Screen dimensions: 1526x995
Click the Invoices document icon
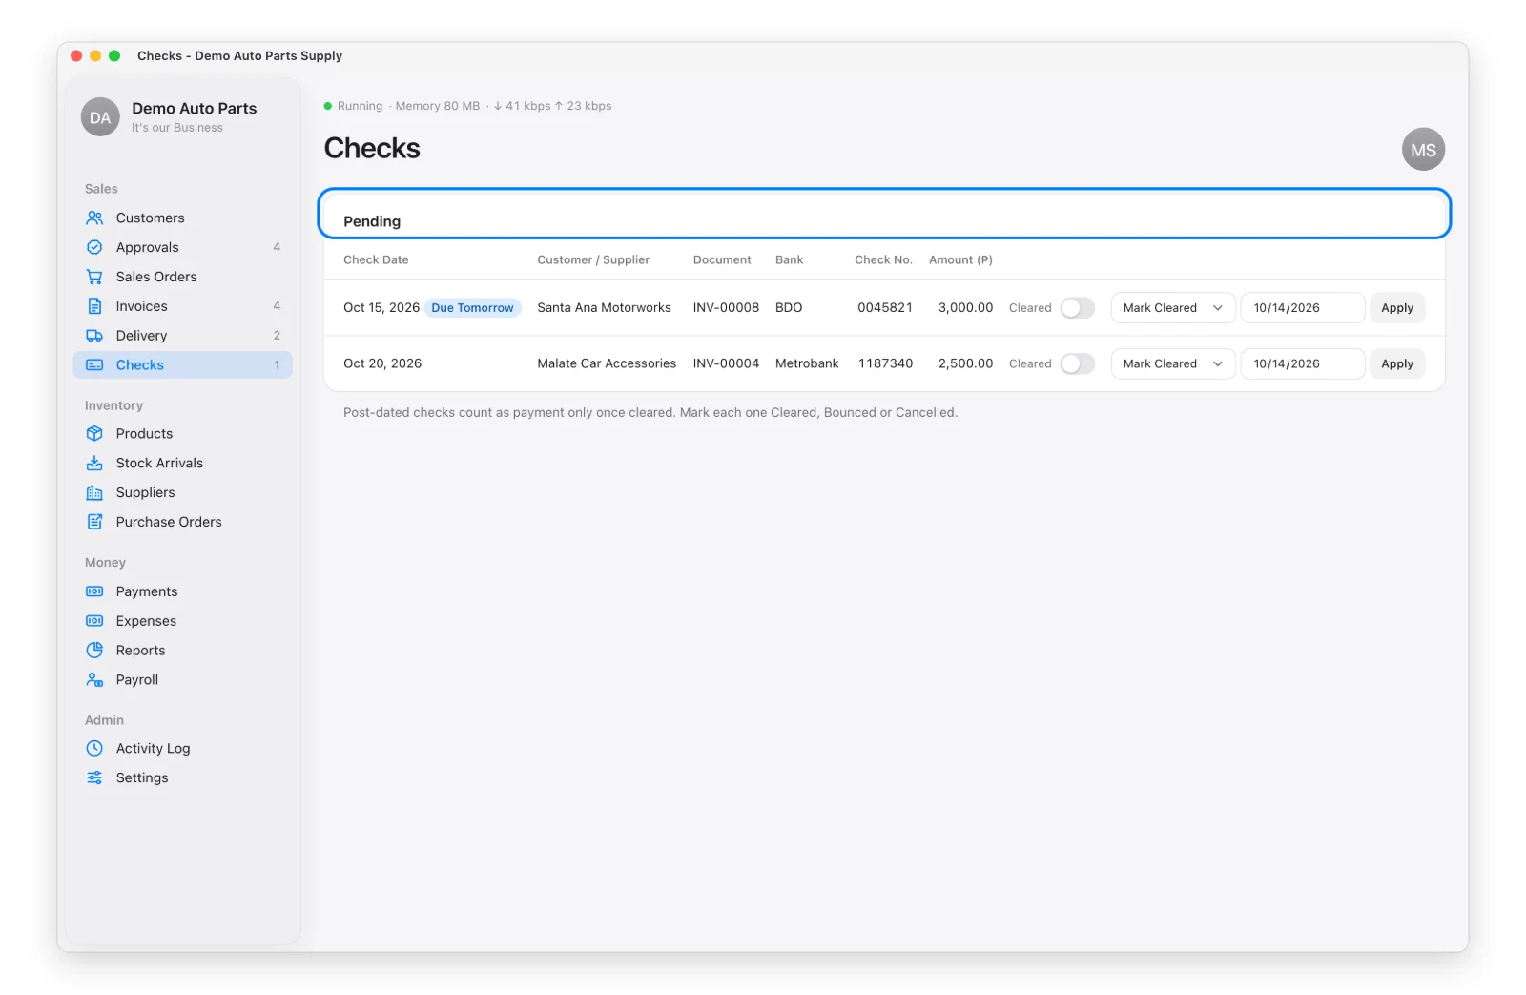pyautogui.click(x=94, y=306)
